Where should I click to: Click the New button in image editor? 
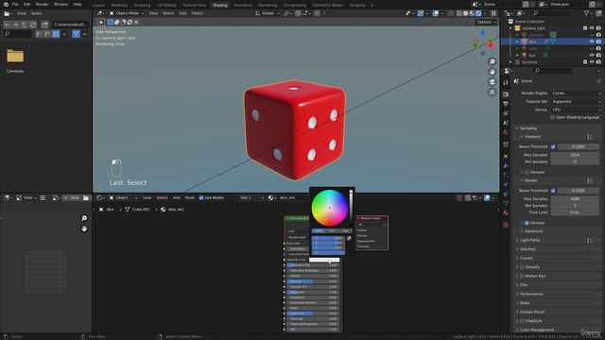[72, 197]
